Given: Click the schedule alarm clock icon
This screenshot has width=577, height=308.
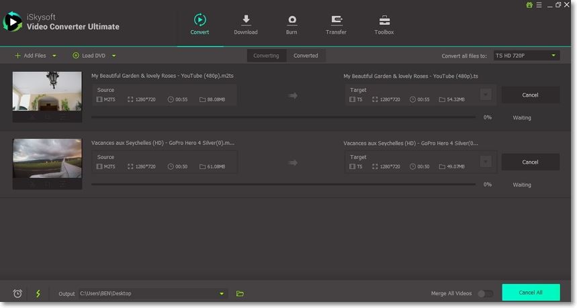Looking at the screenshot, I should (x=17, y=293).
